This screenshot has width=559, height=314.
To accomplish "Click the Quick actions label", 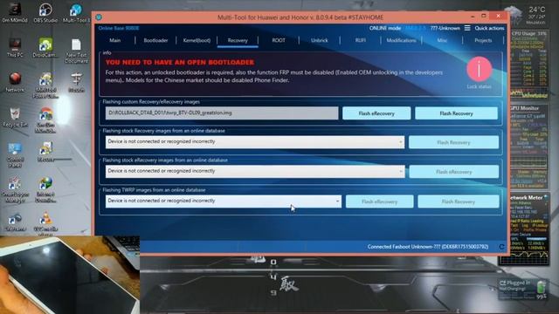I will tap(489, 28).
